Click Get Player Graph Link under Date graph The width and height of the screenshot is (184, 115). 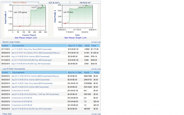pyautogui.click(x=75, y=38)
